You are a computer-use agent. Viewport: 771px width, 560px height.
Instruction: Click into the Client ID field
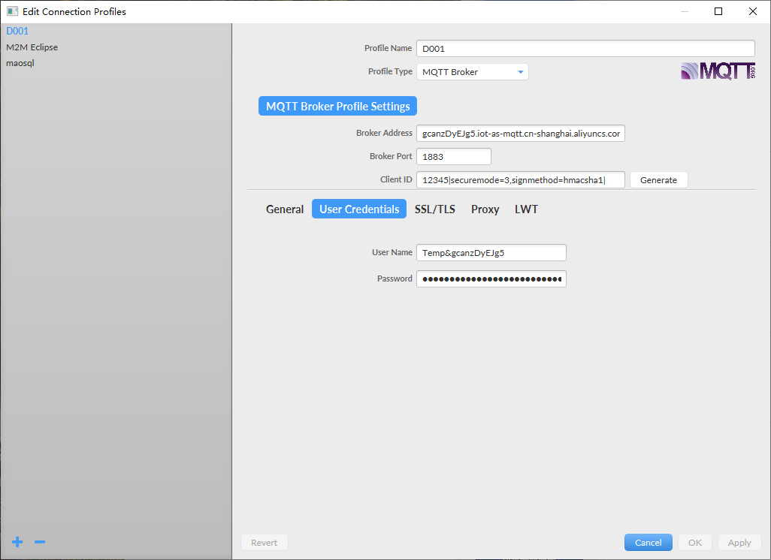(x=520, y=180)
